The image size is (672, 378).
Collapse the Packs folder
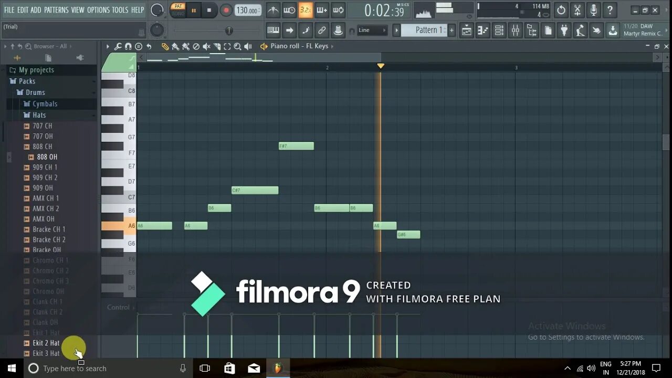tap(23, 81)
